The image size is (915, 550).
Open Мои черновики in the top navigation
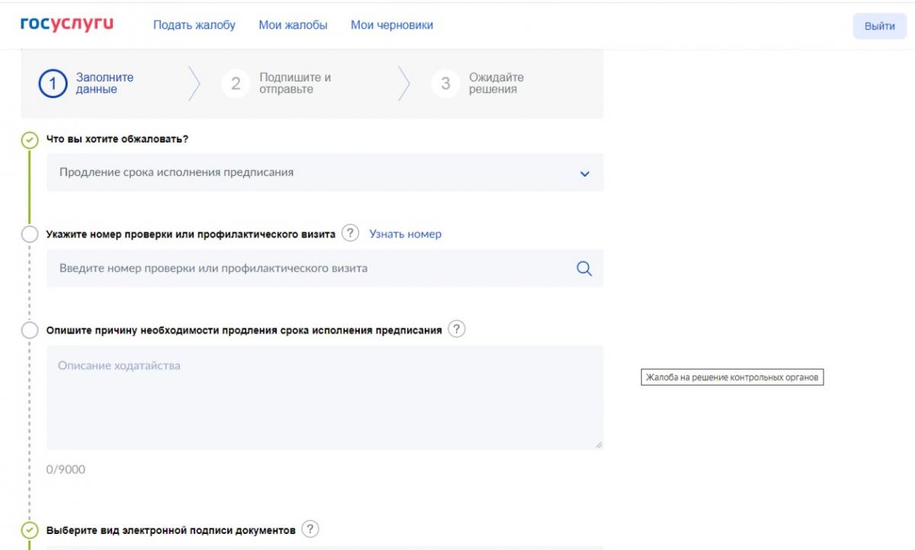(391, 25)
